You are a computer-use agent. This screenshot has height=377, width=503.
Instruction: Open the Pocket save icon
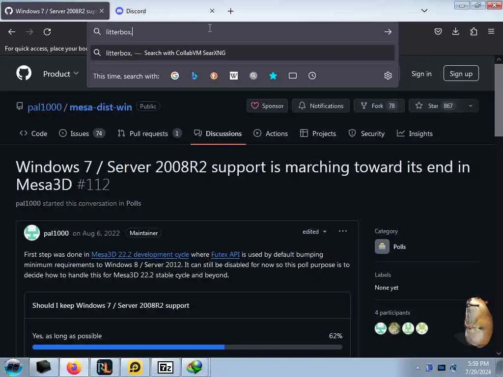[438, 31]
